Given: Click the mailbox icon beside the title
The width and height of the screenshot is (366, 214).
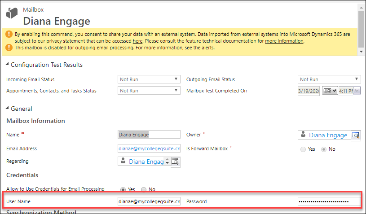Looking at the screenshot, I should click(x=12, y=13).
